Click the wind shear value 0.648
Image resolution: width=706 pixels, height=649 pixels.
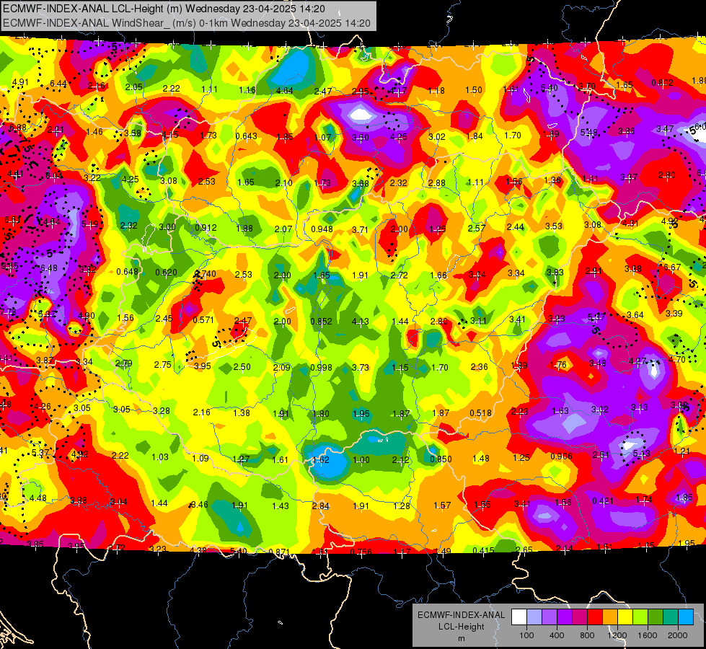pos(128,272)
